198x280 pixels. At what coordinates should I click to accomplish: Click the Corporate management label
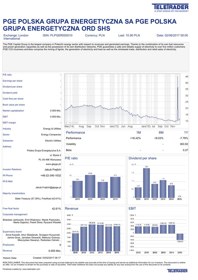point(15,214)
